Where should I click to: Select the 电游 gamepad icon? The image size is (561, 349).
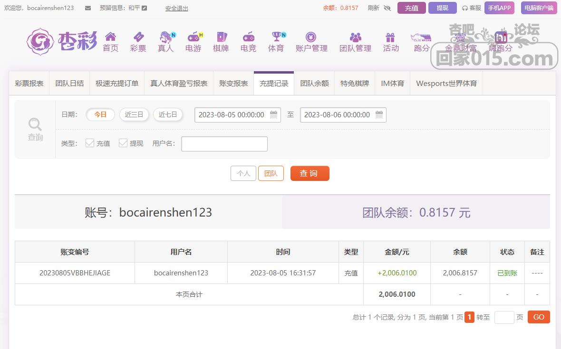[x=193, y=37]
